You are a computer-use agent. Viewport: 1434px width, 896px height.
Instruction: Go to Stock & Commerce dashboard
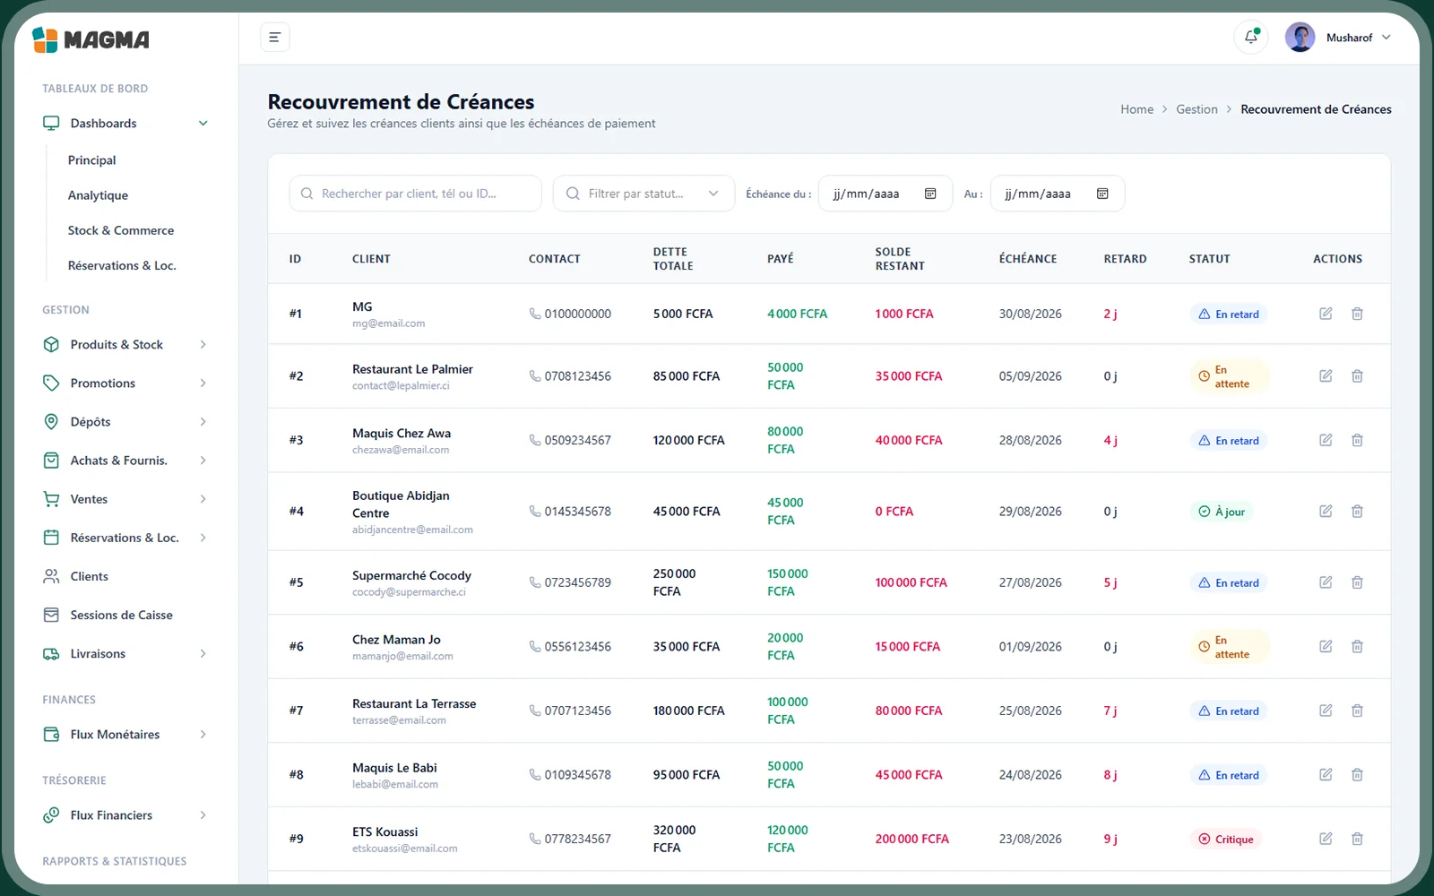point(121,230)
